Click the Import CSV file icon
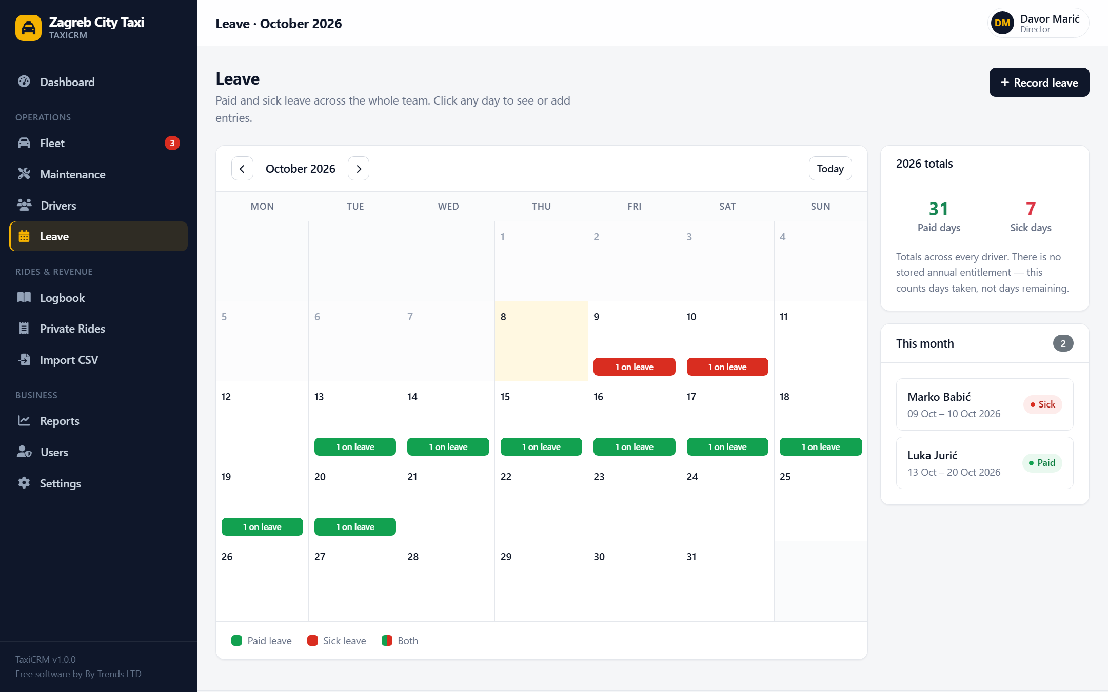This screenshot has width=1108, height=692. 24,360
